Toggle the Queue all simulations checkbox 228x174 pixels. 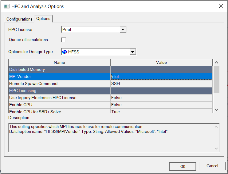[x=64, y=40]
